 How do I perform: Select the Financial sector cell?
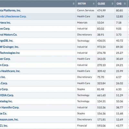[82, 125]
